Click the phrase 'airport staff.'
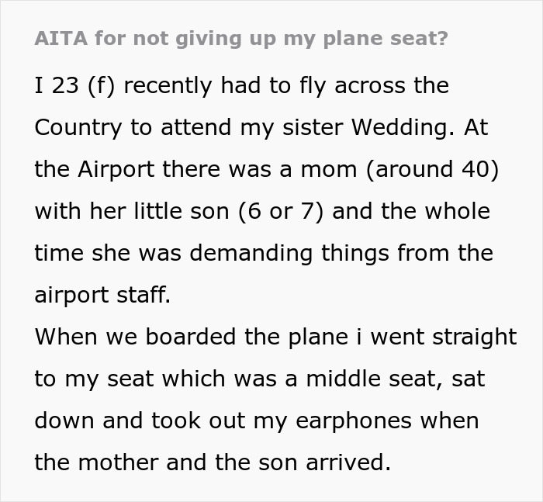This screenshot has width=543, height=502. (102, 295)
